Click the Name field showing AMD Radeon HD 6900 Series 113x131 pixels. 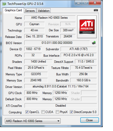pyautogui.click(x=50, y=18)
